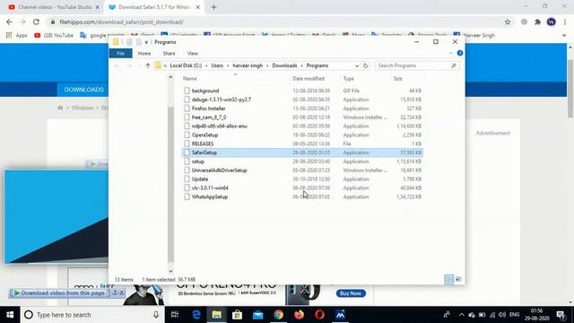Image resolution: width=574 pixels, height=323 pixels.
Task: Open Chrome extensions puzzle icon
Action: pyautogui.click(x=537, y=22)
